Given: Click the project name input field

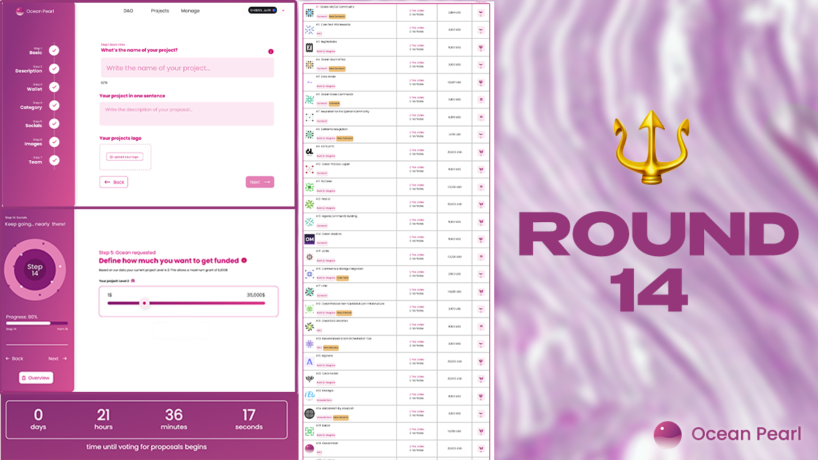Looking at the screenshot, I should coord(187,67).
